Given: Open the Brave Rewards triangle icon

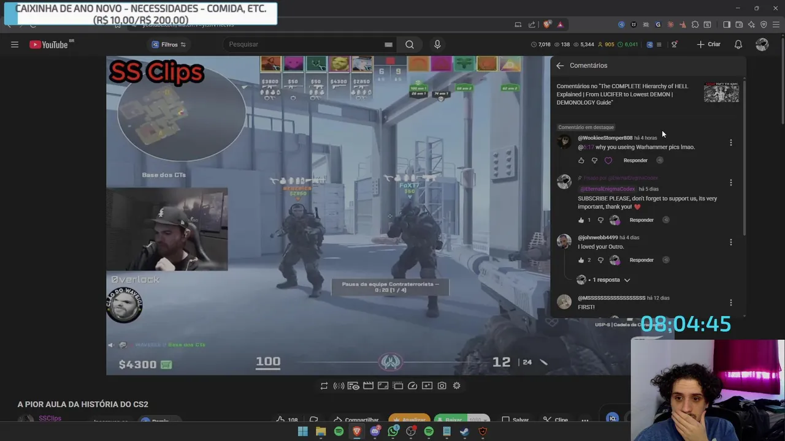Looking at the screenshot, I should pos(560,24).
